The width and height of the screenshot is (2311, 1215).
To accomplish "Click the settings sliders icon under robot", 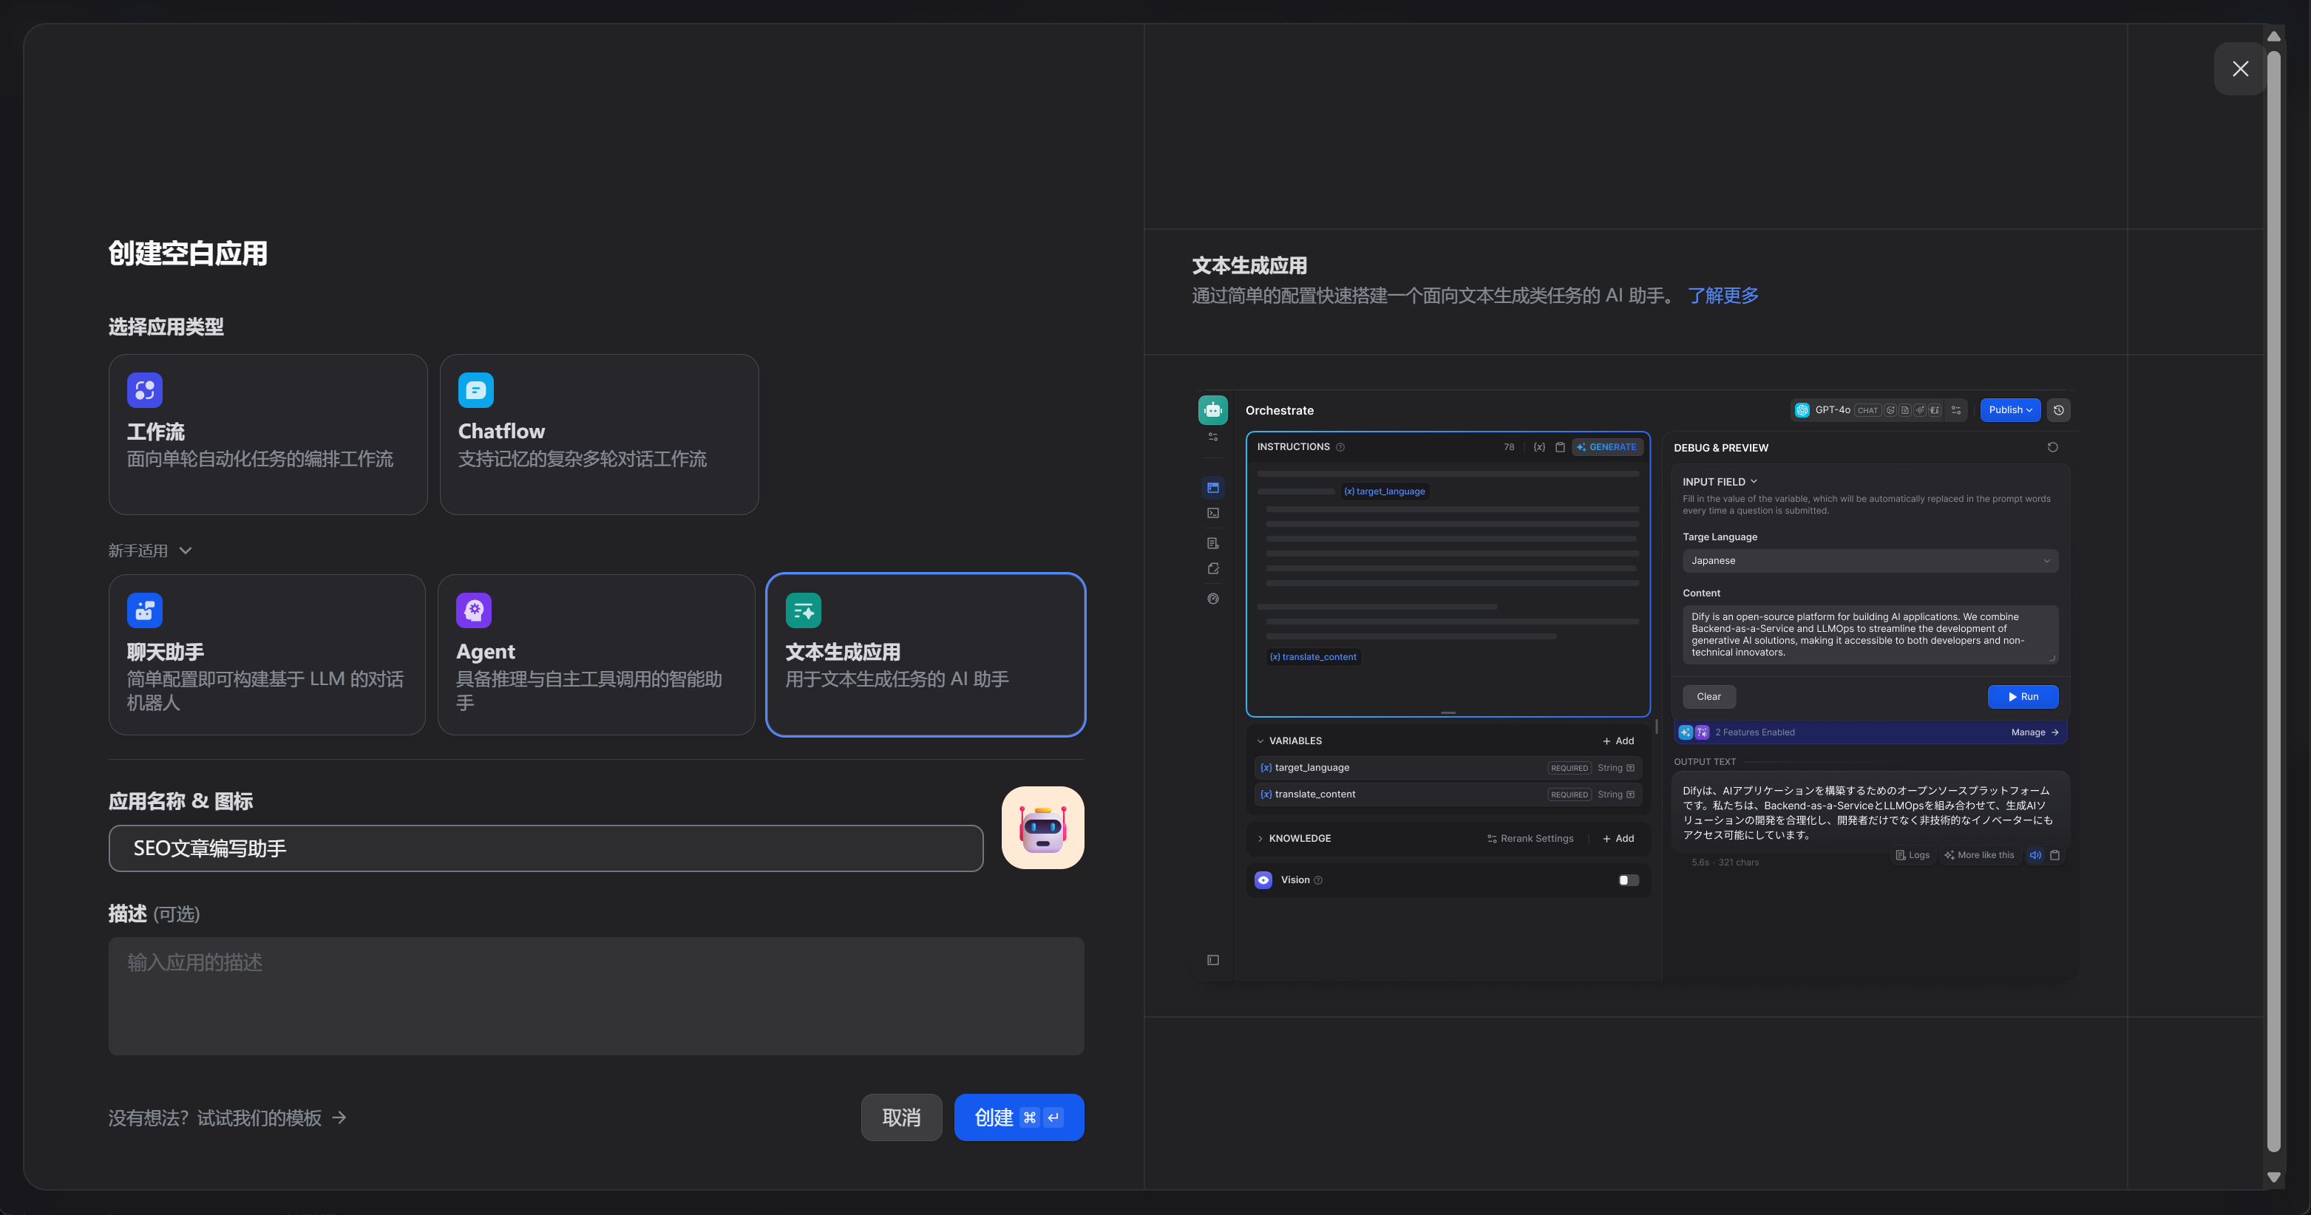I will point(1212,437).
